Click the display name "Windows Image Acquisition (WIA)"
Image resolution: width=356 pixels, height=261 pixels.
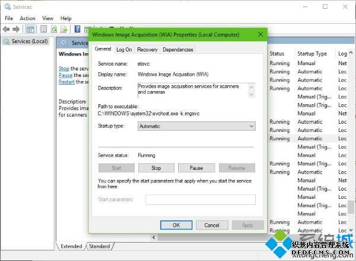coord(173,75)
